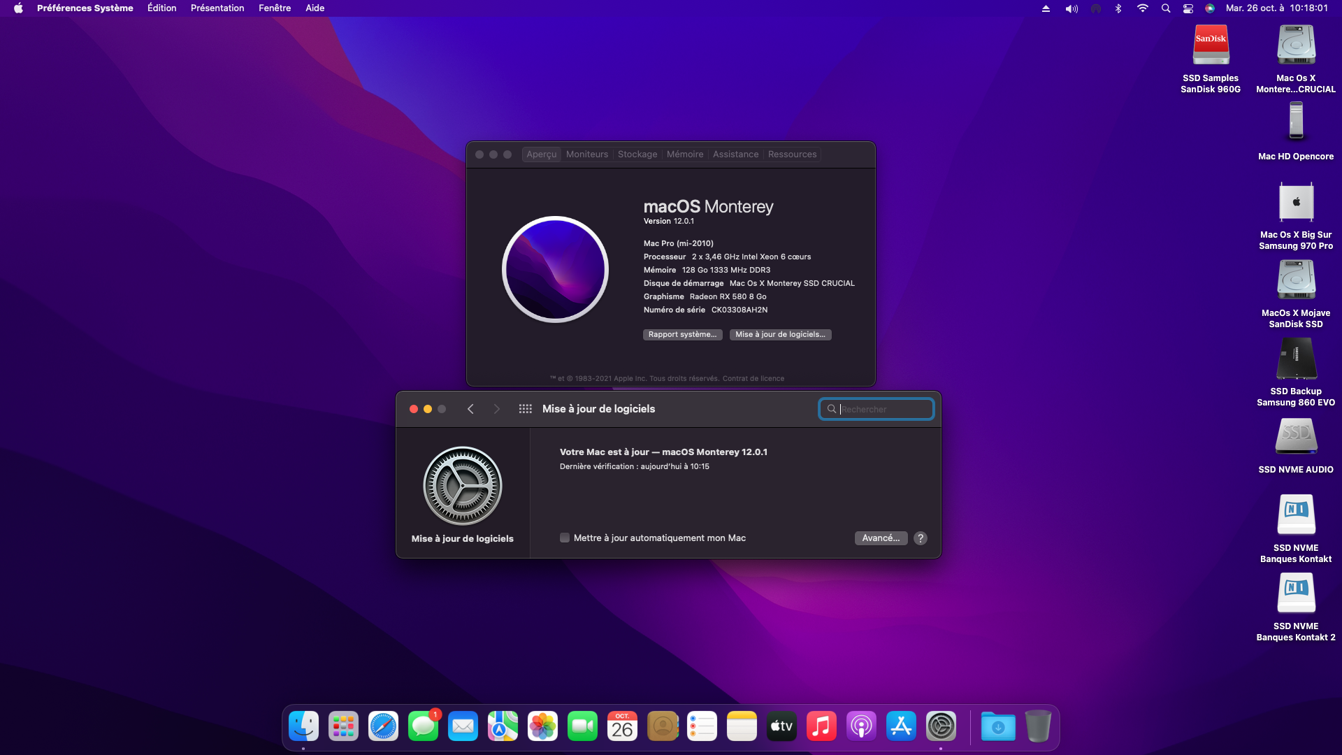
Task: Go back with the left chevron
Action: [470, 409]
